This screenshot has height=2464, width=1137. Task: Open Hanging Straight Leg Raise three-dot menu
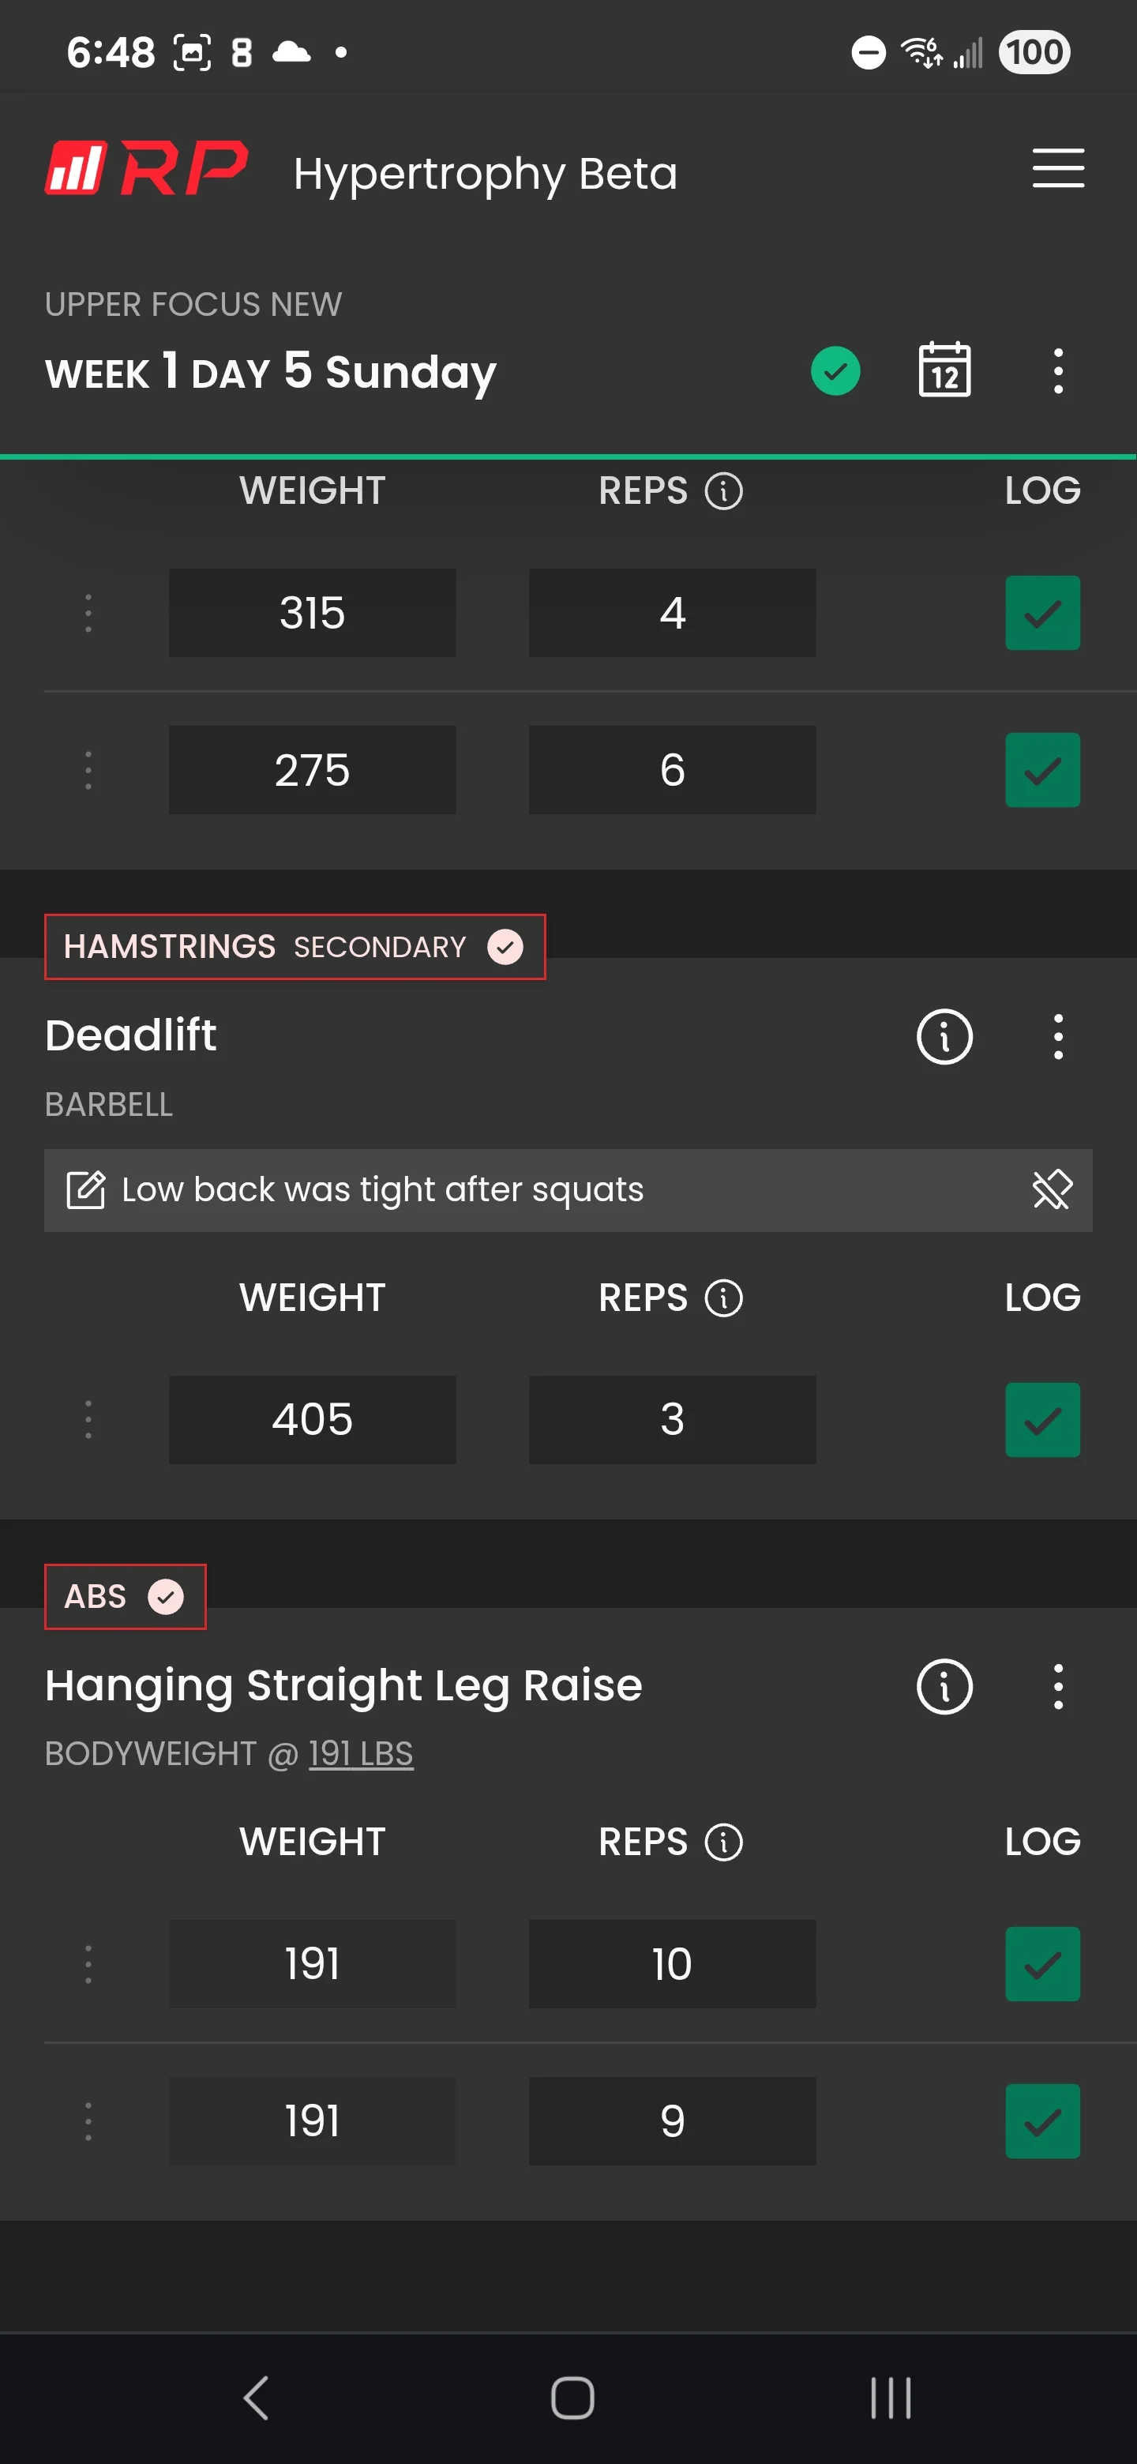tap(1057, 1685)
